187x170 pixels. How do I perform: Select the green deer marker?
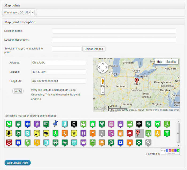click(148, 124)
